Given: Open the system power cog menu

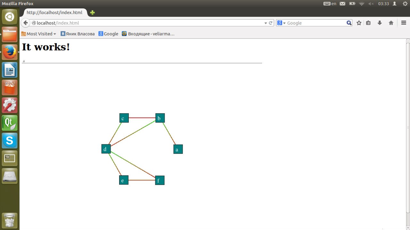Looking at the screenshot, I should [405, 4].
